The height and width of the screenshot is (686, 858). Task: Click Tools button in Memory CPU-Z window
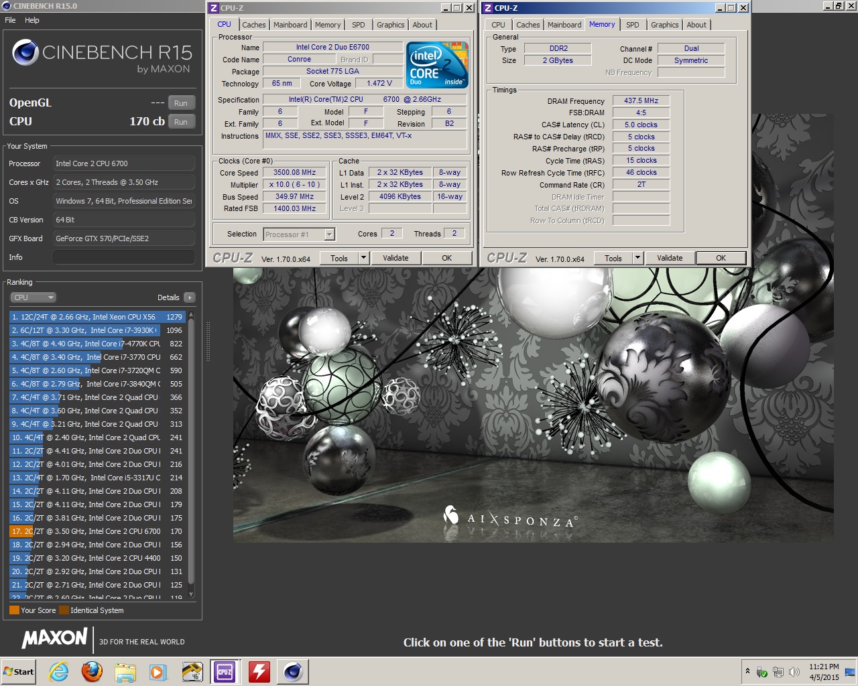point(613,258)
